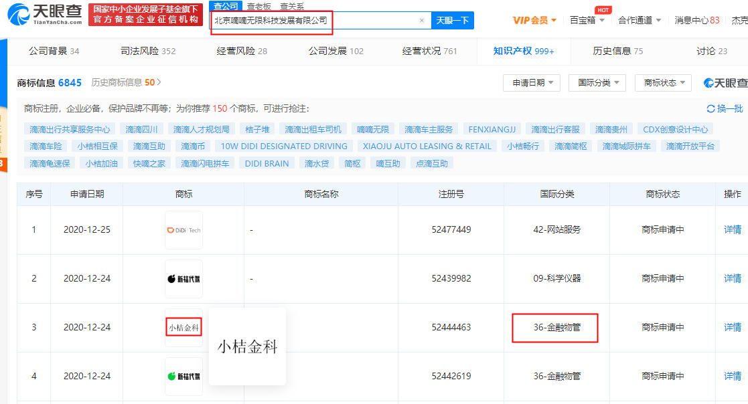
Task: Open 详情 for registration 52477449
Action: (732, 229)
